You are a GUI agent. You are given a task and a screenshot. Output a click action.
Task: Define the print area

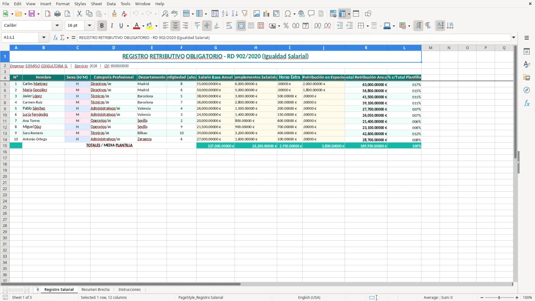333,14
